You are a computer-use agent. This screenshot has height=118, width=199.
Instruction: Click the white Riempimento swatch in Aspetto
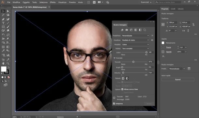coord(163,43)
